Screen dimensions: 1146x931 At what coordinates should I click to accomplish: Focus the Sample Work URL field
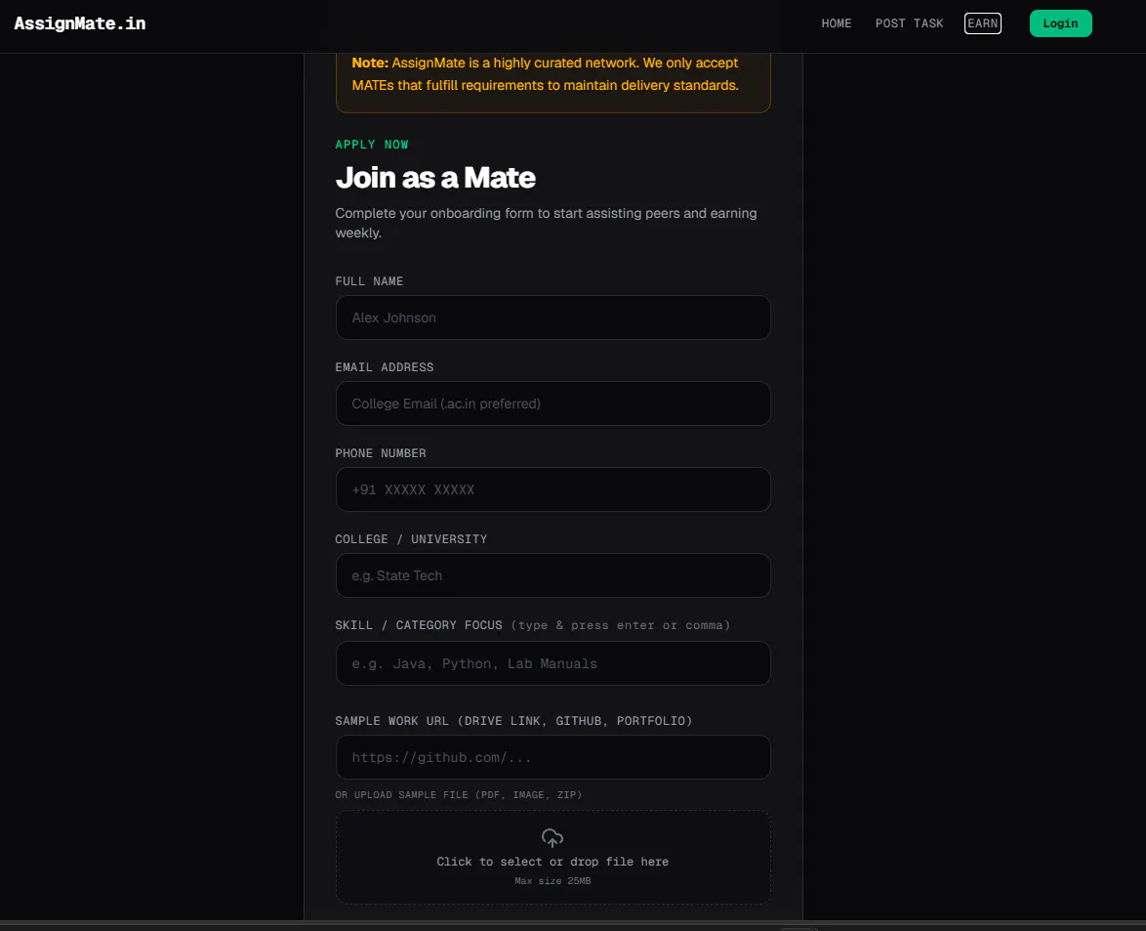[553, 757]
